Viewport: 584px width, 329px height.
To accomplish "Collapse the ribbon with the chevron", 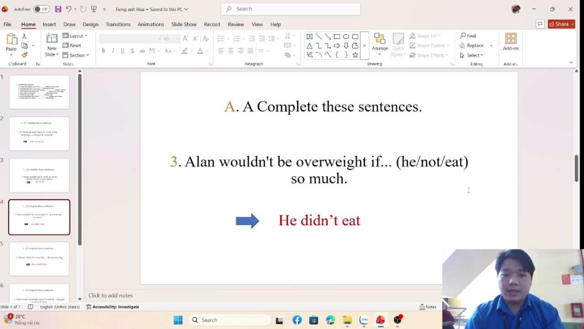I will pos(571,63).
